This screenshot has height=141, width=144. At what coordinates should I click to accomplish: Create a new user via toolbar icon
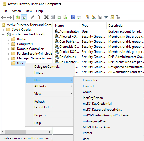point(87,17)
